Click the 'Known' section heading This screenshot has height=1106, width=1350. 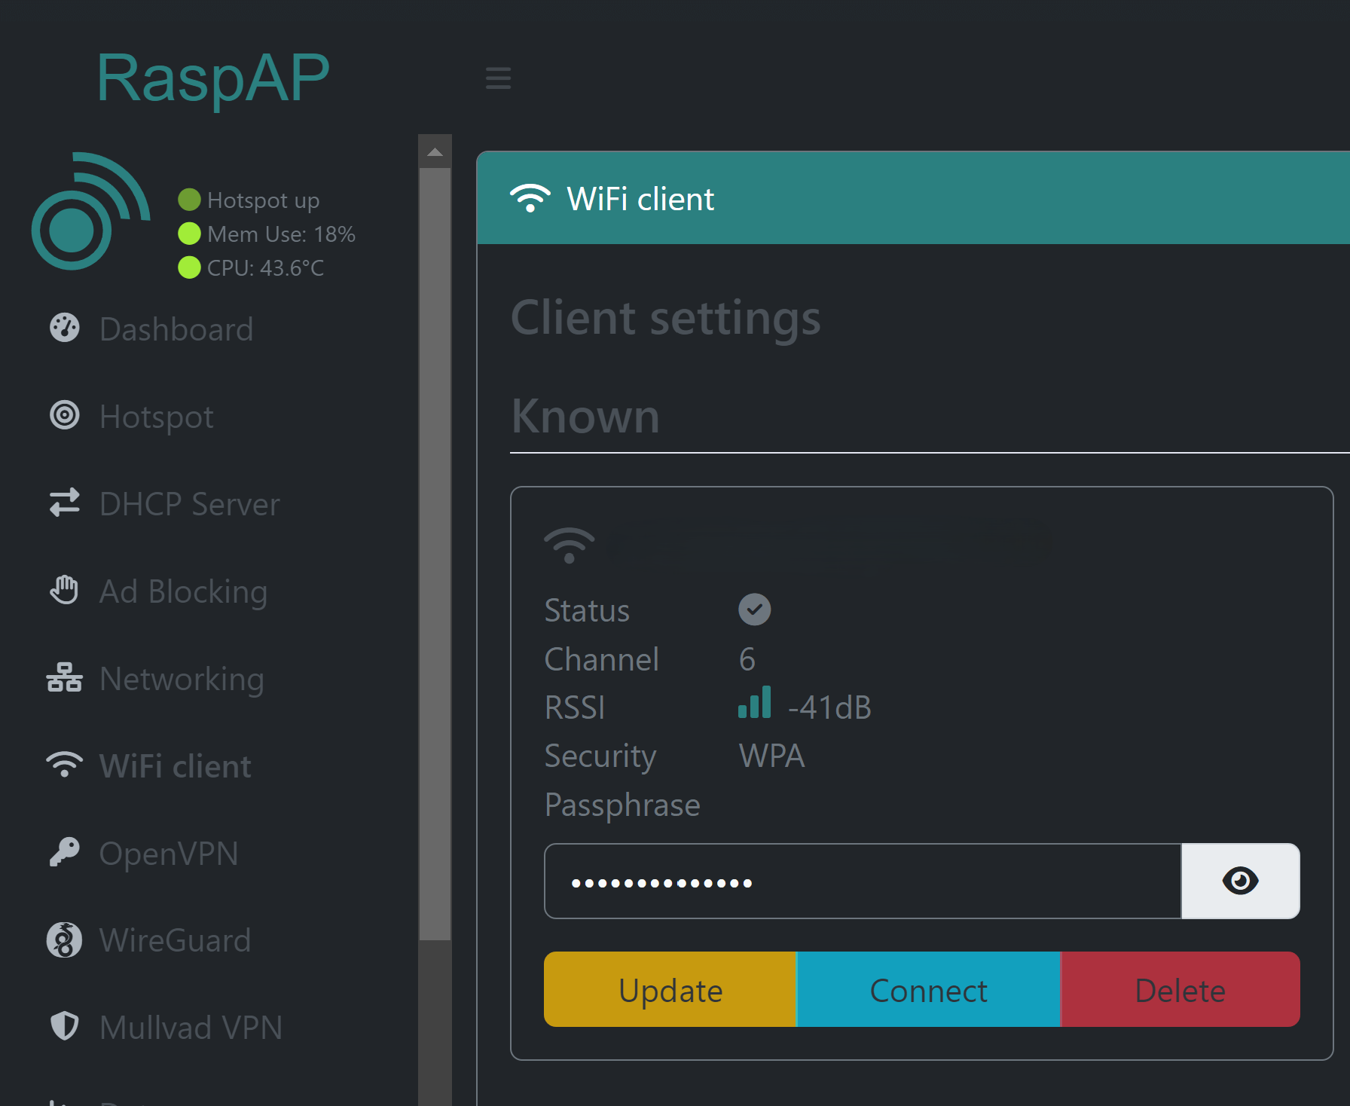pyautogui.click(x=585, y=416)
